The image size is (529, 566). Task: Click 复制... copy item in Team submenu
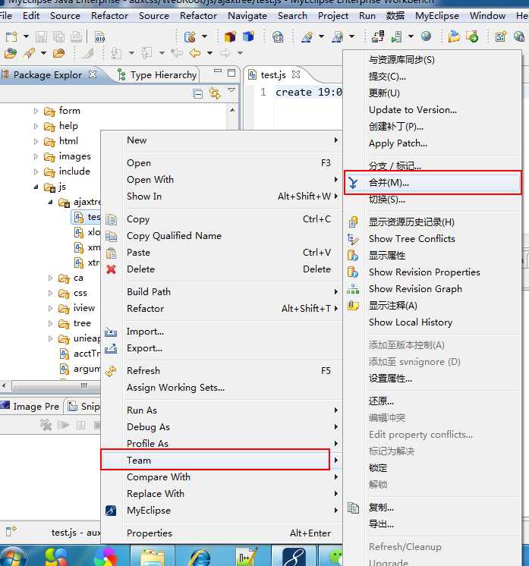pos(433,508)
